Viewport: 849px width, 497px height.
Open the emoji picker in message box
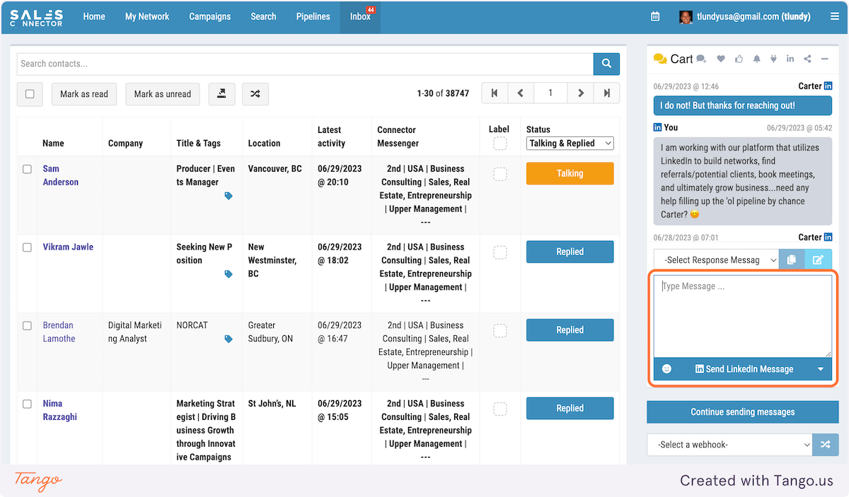coord(666,369)
